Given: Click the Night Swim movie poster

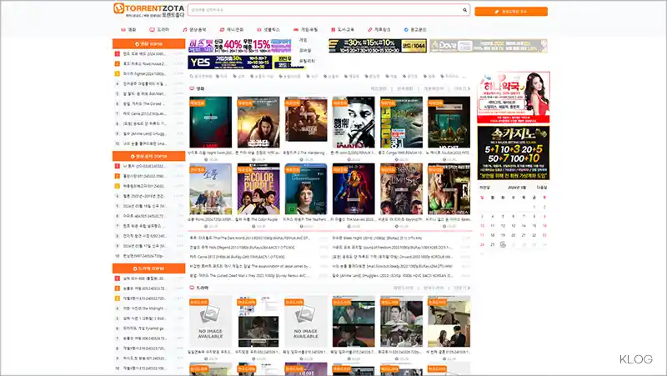Looking at the screenshot, I should (x=211, y=122).
